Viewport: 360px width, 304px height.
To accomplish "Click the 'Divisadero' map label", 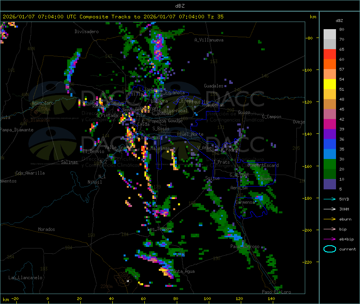I will click(86, 32).
